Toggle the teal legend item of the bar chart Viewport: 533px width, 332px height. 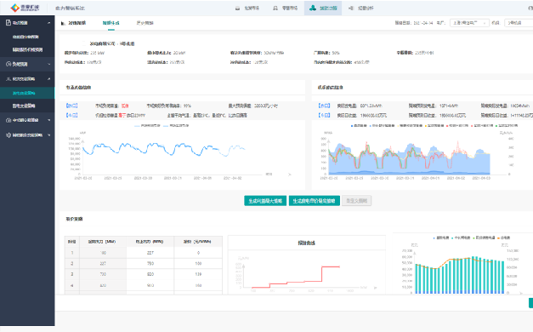click(x=462, y=238)
